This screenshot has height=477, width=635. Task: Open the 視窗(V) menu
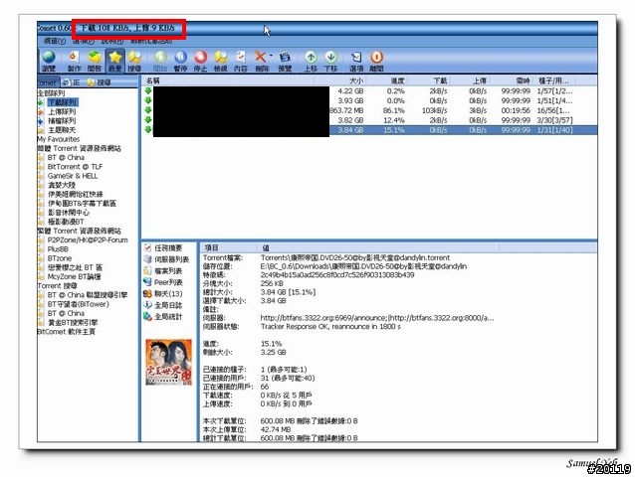pyautogui.click(x=55, y=41)
